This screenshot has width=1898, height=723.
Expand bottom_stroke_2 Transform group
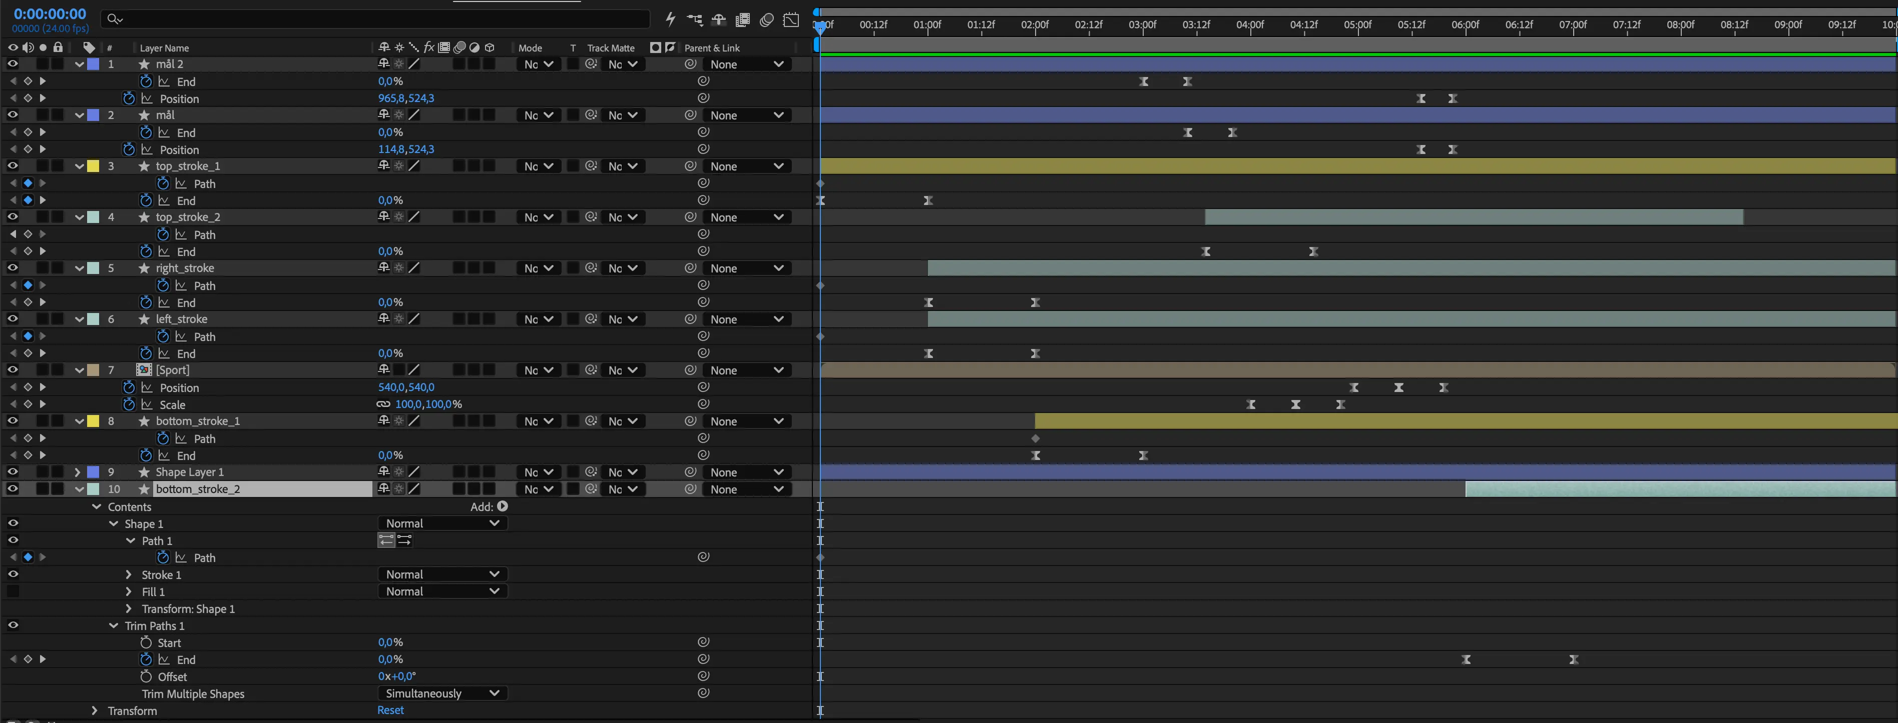pos(94,710)
